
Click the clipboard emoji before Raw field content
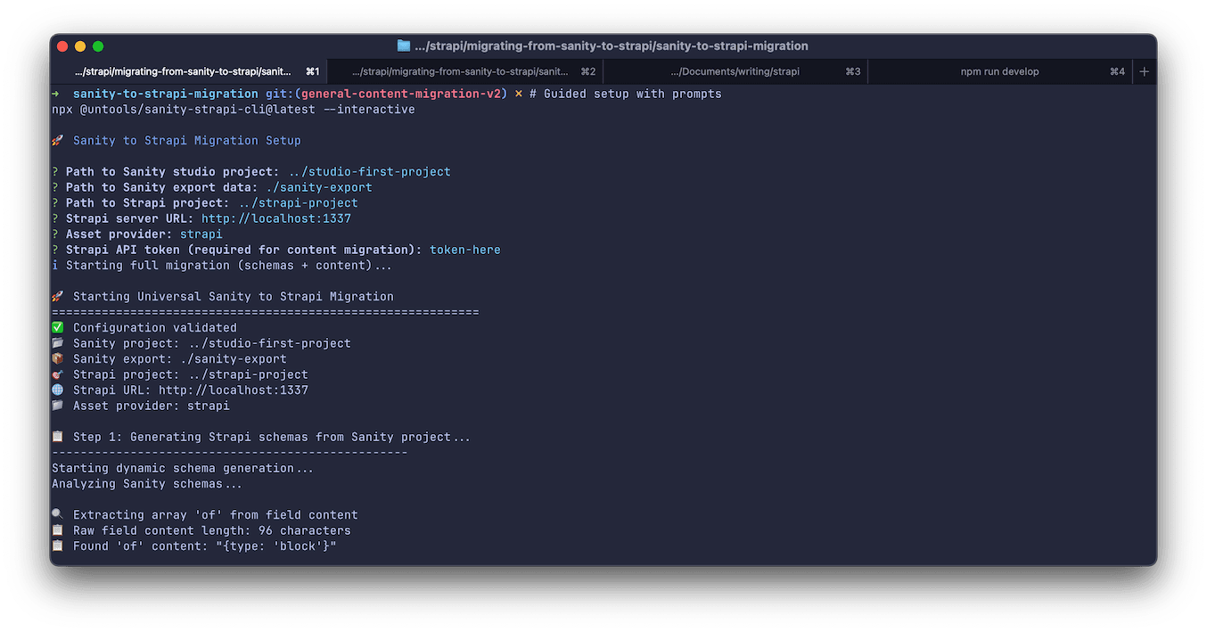[x=58, y=530]
